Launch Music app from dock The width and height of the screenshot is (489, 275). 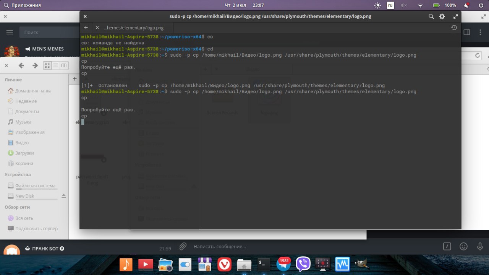coord(126,264)
